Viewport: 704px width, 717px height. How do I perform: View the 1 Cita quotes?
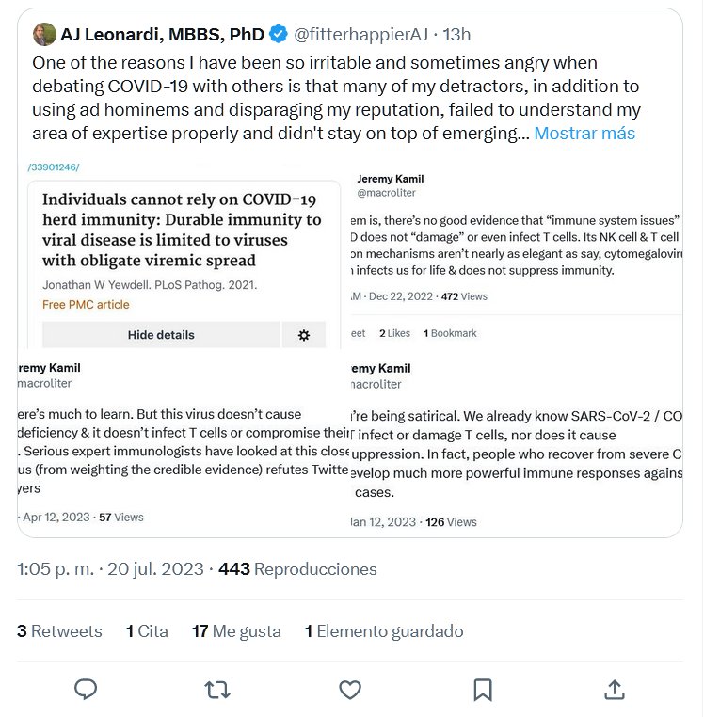[147, 631]
